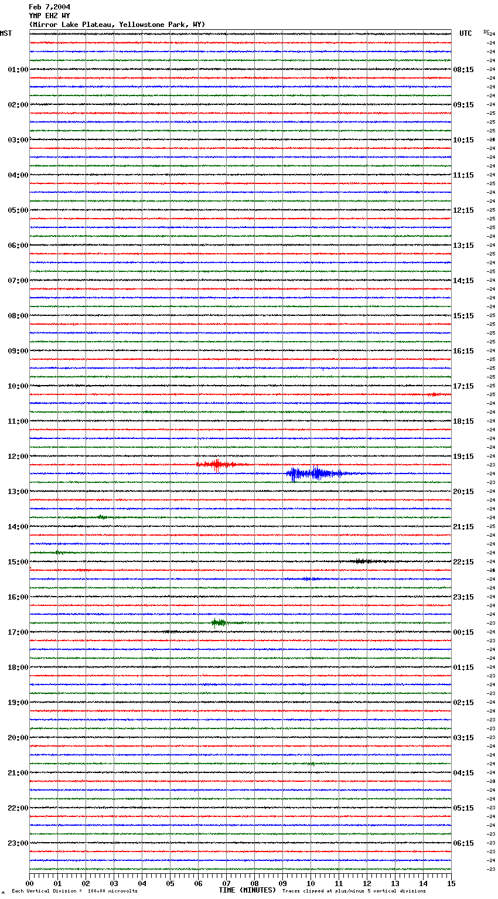
Task: Click the 02:15 UTC time label
Action: 463,703
